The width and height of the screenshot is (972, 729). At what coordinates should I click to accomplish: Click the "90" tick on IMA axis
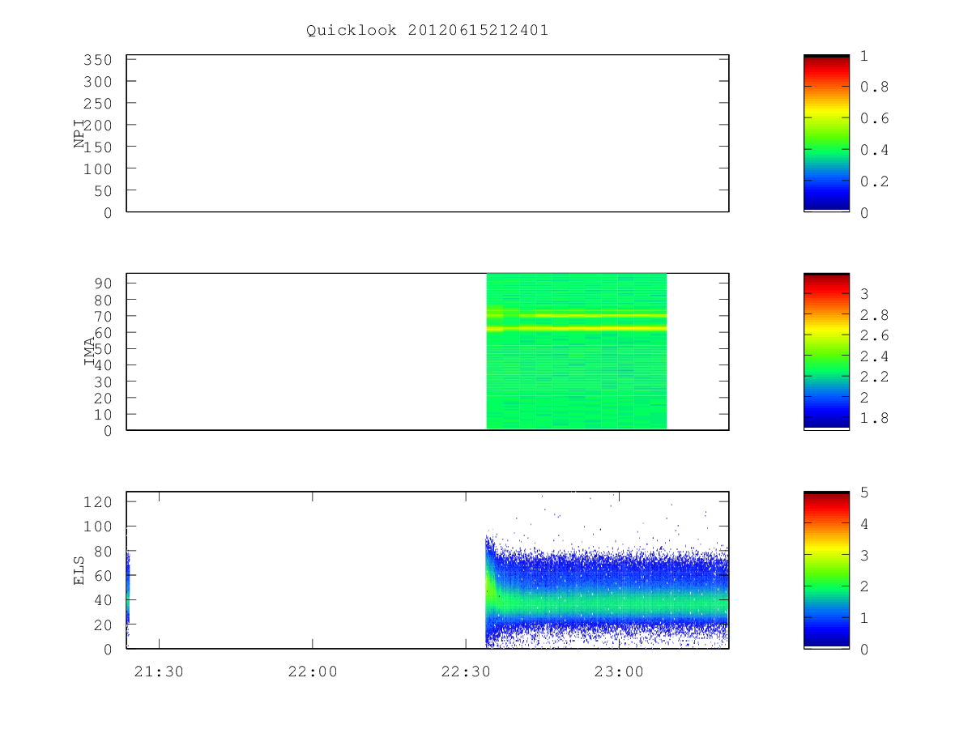pyautogui.click(x=101, y=283)
